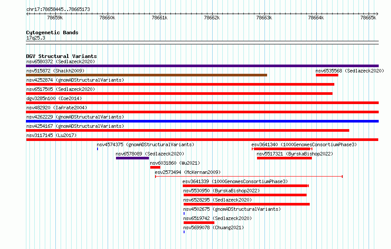Click the DGV Structural Variants track title
391x249 pixels.
62,56
